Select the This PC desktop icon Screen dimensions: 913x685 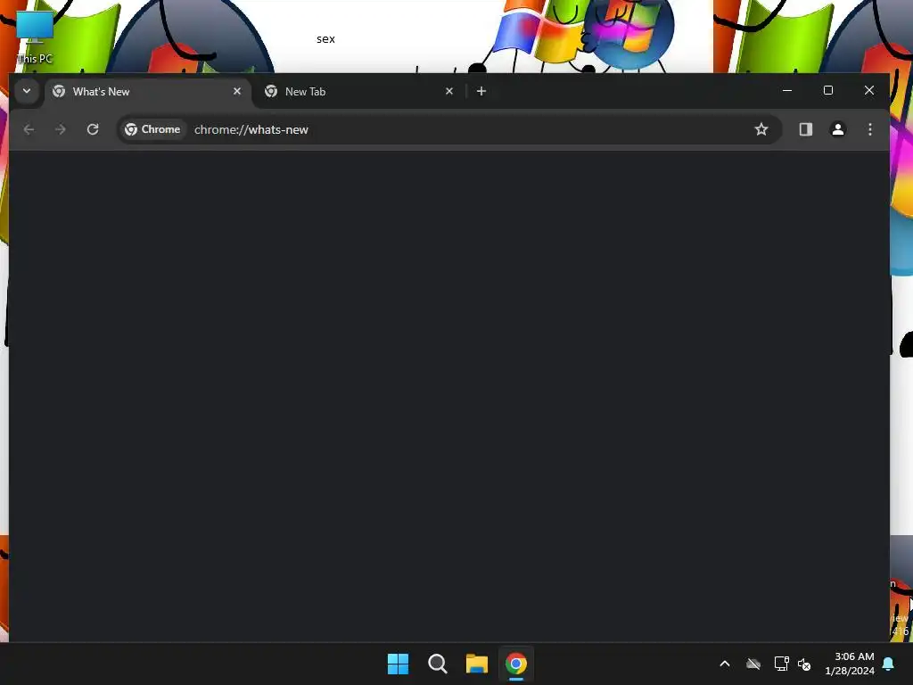pos(35,37)
